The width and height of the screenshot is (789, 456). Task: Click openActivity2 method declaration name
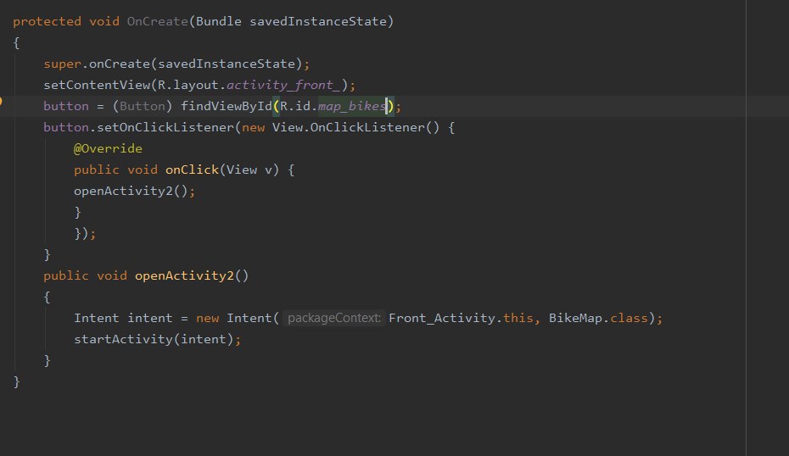(x=185, y=276)
